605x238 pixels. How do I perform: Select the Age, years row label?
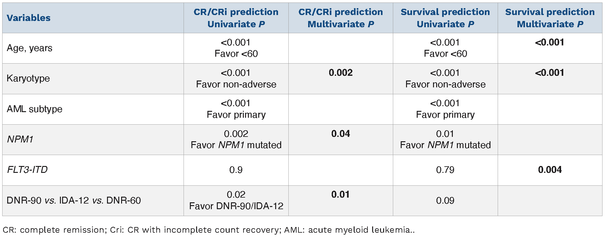point(29,48)
